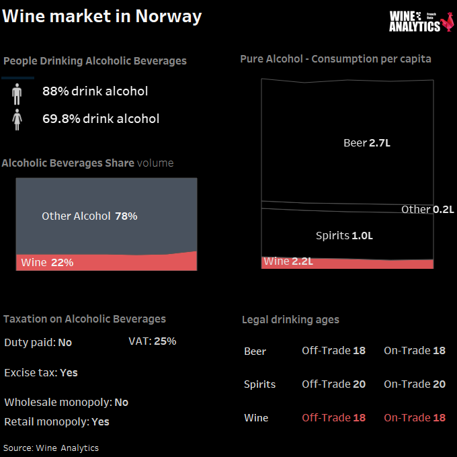Click the male figure icon
This screenshot has height=457, width=457.
tap(17, 94)
